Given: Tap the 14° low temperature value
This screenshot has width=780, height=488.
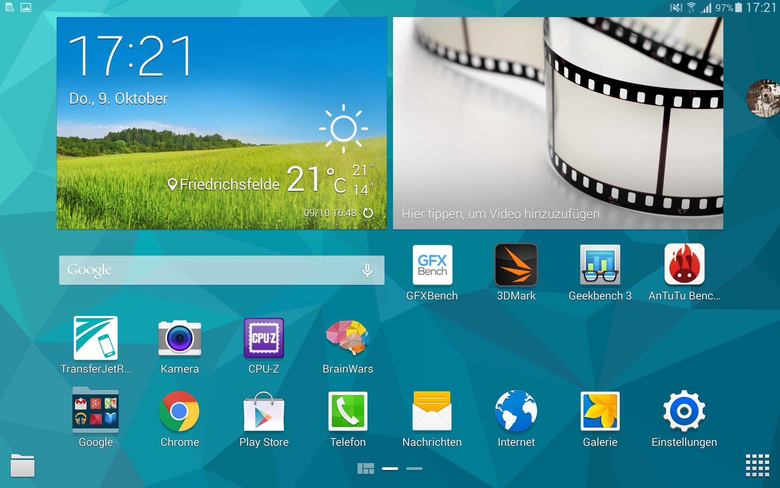Looking at the screenshot, I should [363, 190].
